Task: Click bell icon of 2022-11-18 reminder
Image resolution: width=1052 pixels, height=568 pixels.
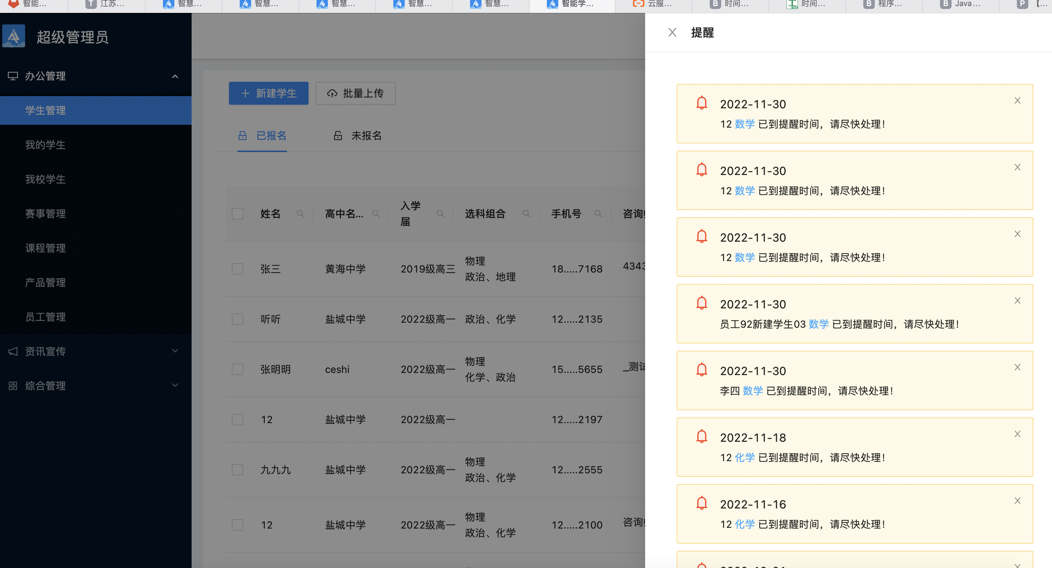Action: 701,436
